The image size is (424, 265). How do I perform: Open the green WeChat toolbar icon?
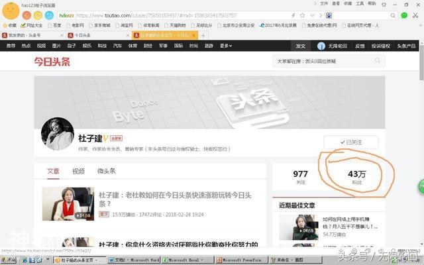coord(404,15)
